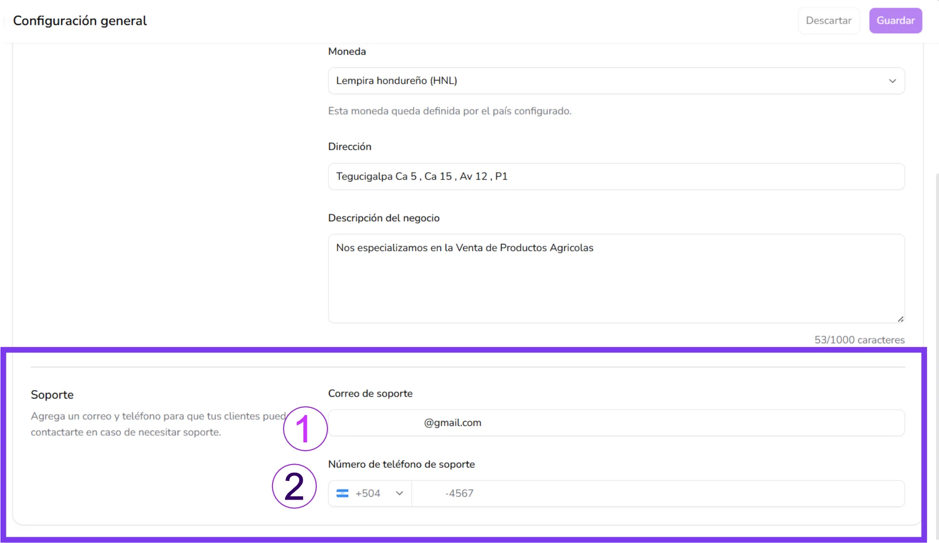939x543 pixels.
Task: Click the Dirección field with Tegucigalpa address
Action: tap(616, 176)
